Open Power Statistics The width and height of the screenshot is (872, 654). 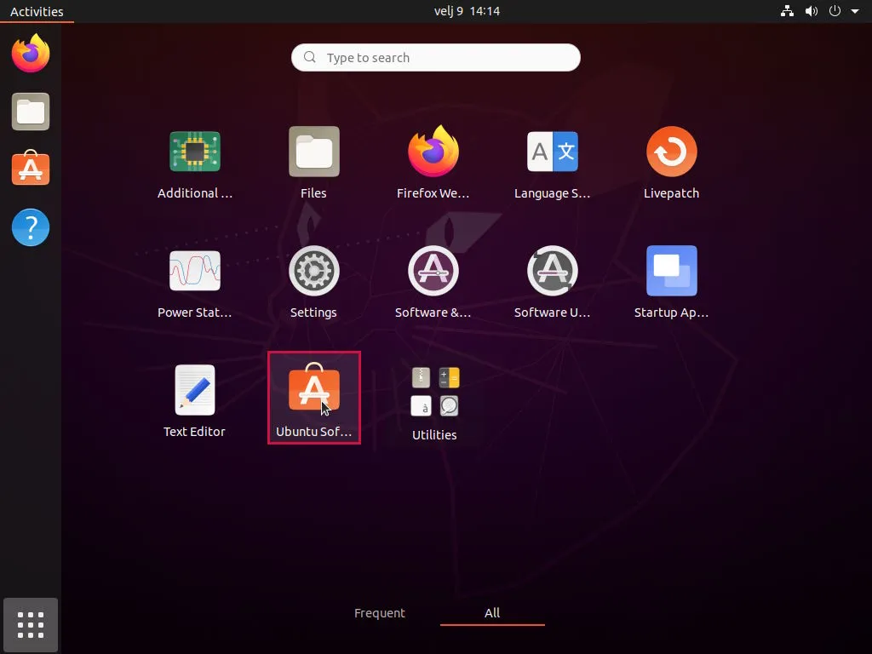coord(194,271)
